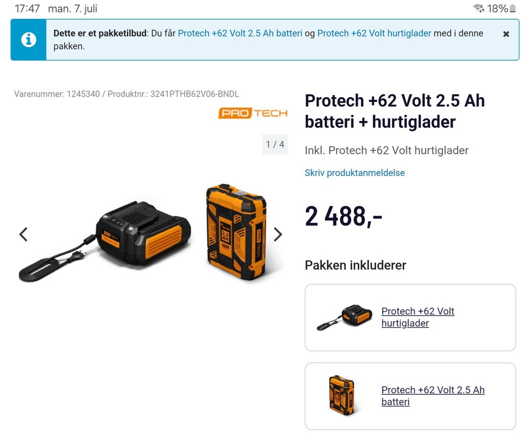The image size is (530, 433).
Task: Click the 2 488,- price text
Action: tap(343, 216)
